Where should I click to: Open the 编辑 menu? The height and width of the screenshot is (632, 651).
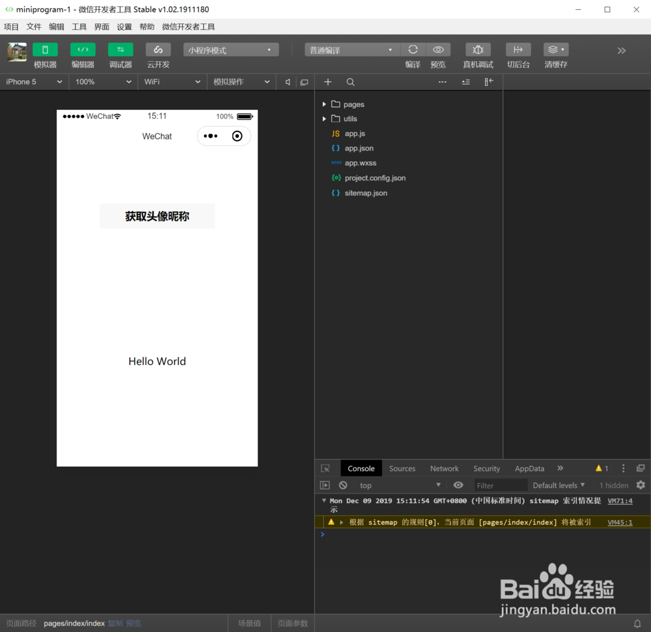pos(57,27)
